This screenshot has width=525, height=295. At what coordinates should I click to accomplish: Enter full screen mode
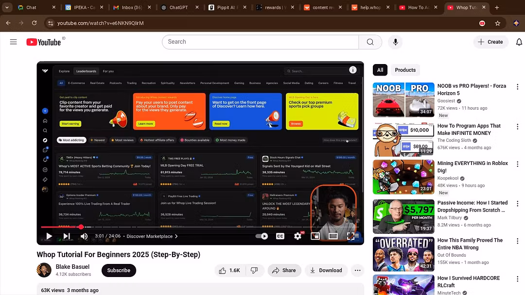350,236
